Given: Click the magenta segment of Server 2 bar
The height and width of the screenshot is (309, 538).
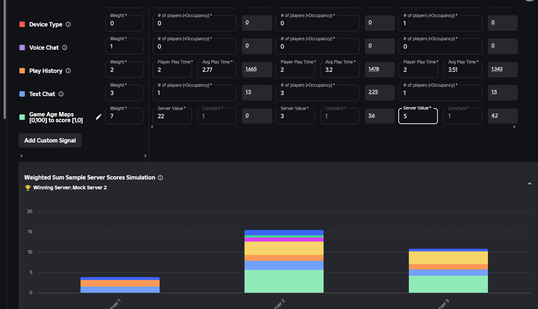Looking at the screenshot, I should pyautogui.click(x=284, y=240).
